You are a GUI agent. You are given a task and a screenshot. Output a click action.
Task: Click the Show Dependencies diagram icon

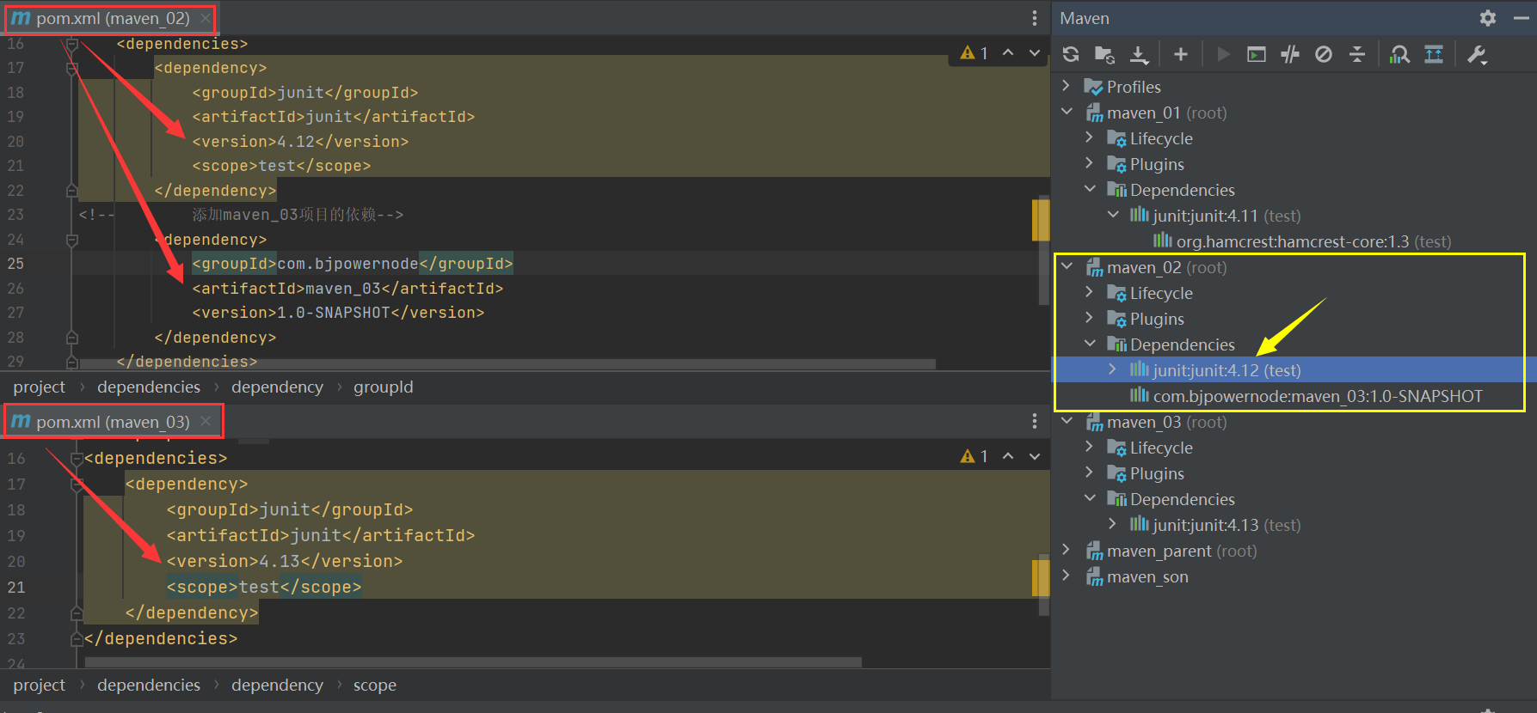tap(1399, 54)
